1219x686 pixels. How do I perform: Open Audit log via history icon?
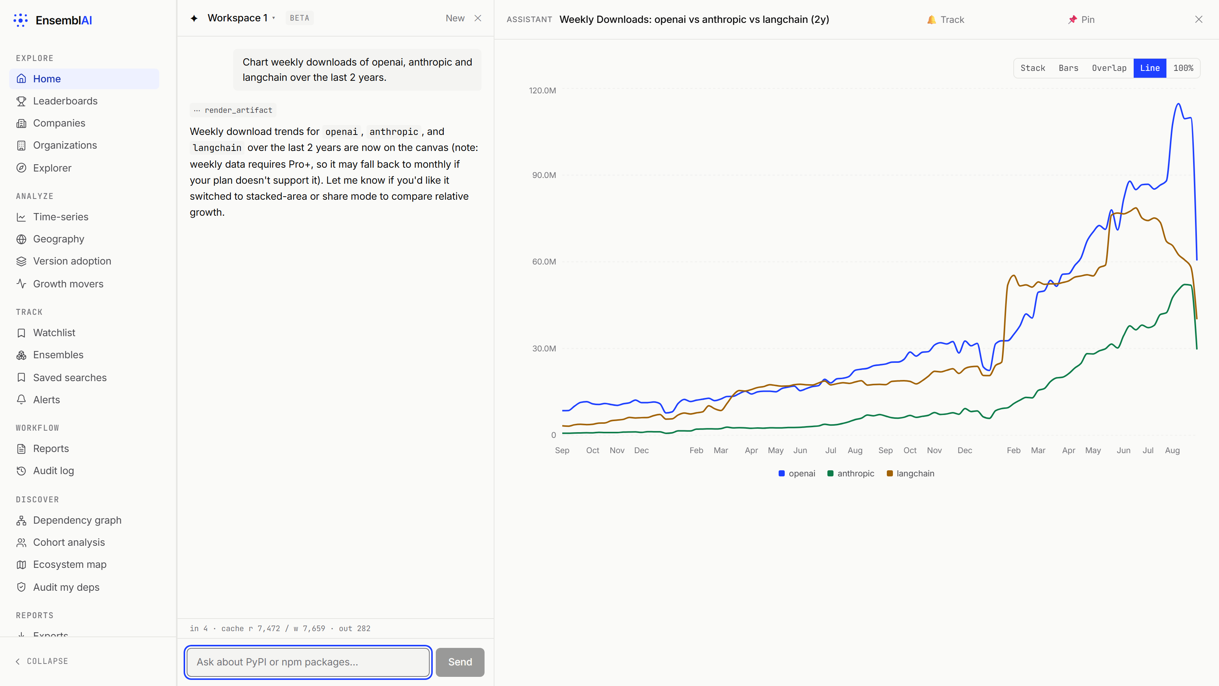21,471
